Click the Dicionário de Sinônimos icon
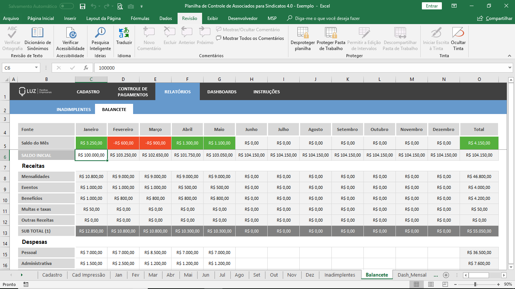The height and width of the screenshot is (289, 515). [37, 33]
